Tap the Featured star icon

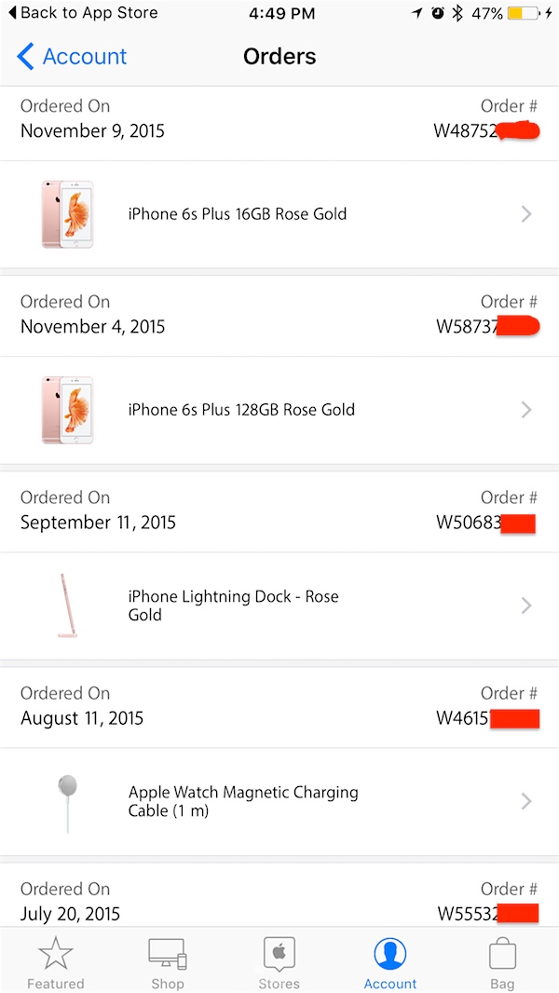click(55, 955)
